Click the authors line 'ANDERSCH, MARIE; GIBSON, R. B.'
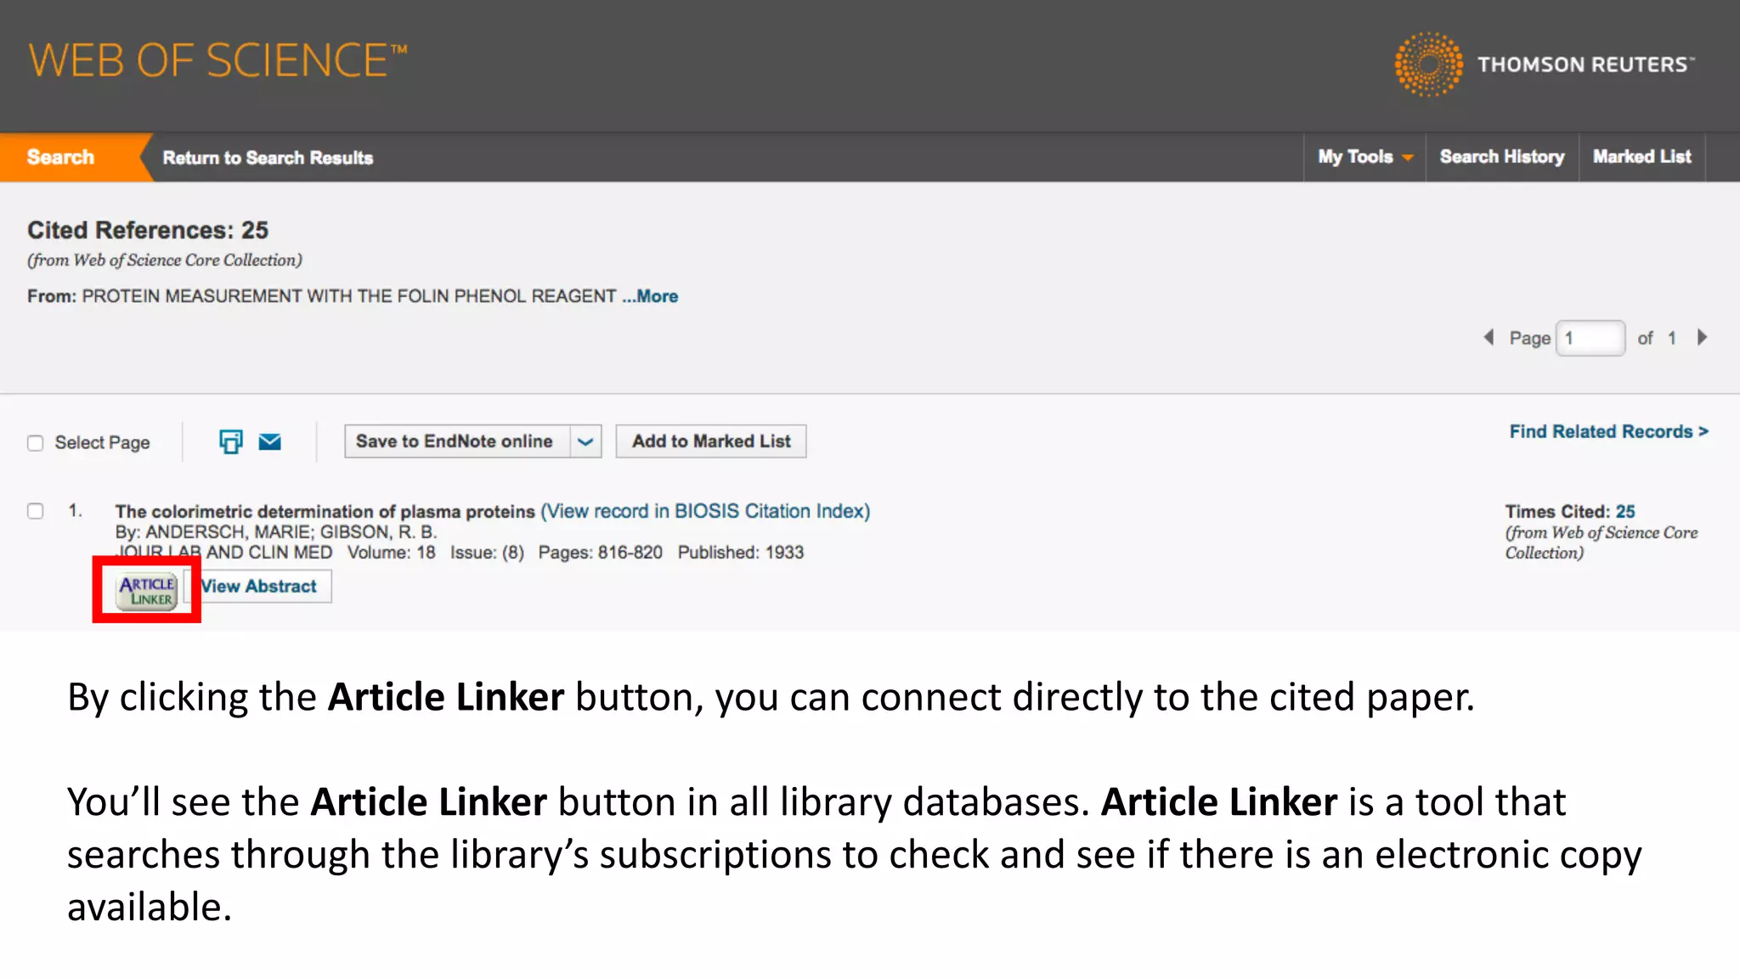1740x978 pixels. [x=291, y=532]
